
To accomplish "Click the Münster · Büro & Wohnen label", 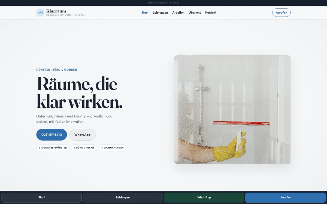I will coord(57,70).
